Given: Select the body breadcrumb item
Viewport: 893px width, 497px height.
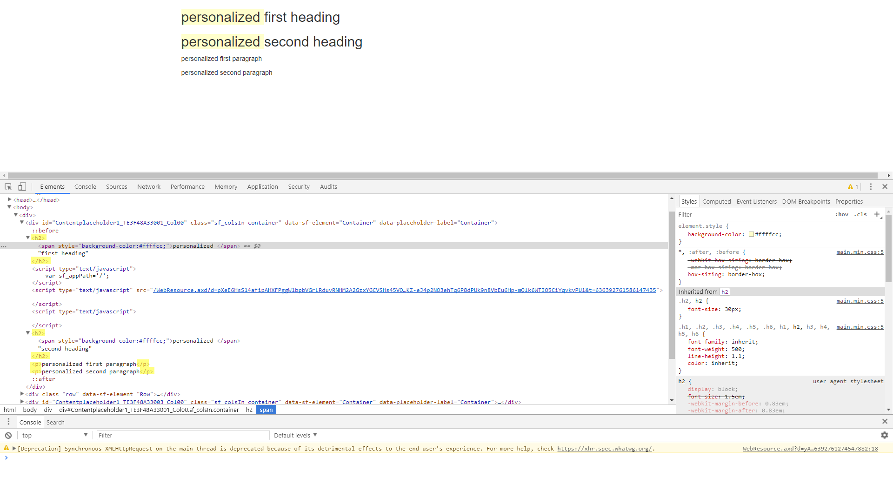Looking at the screenshot, I should coord(30,410).
